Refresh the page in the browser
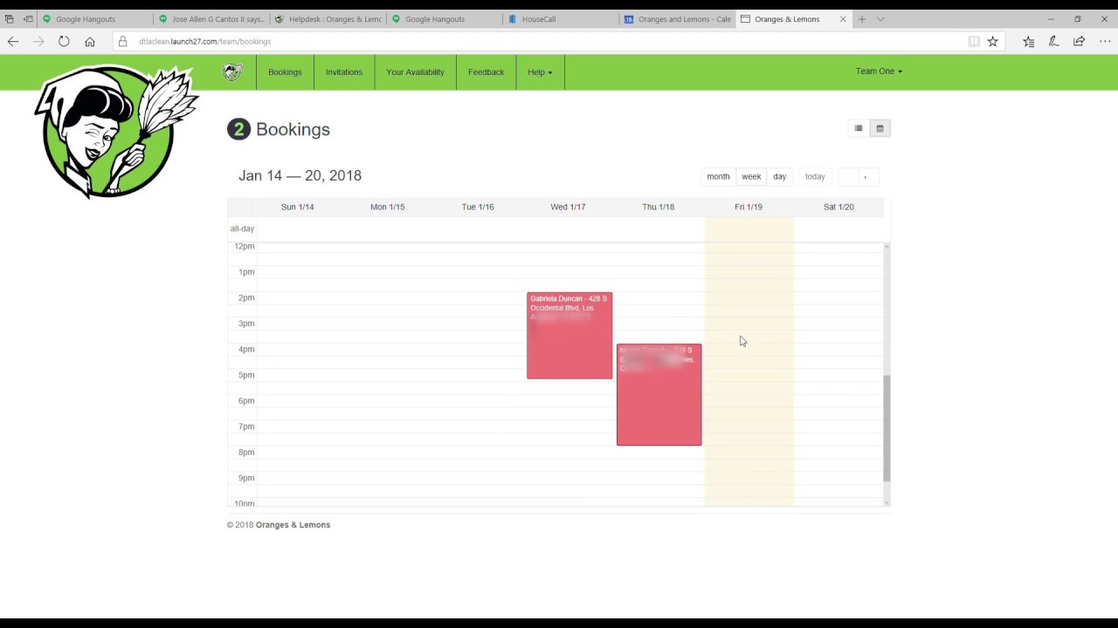 coord(64,41)
